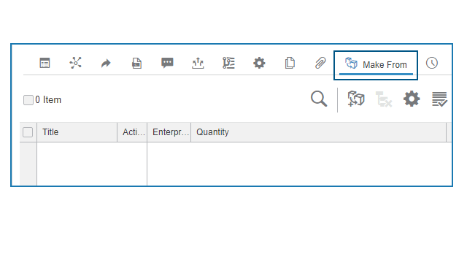Click the gear tab in top row
The image size is (467, 263).
pos(259,64)
